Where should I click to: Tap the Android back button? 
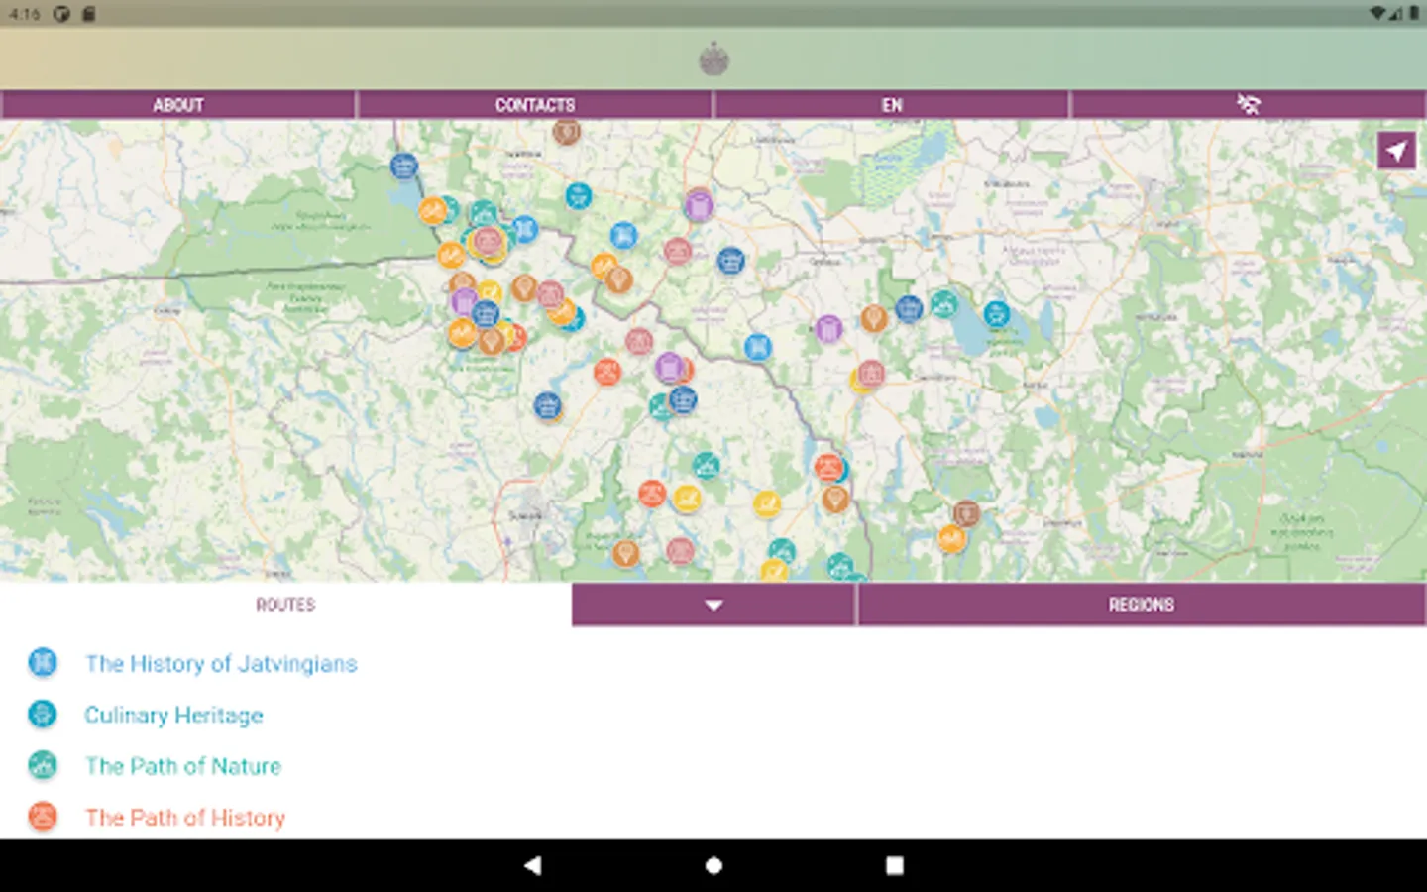point(533,865)
